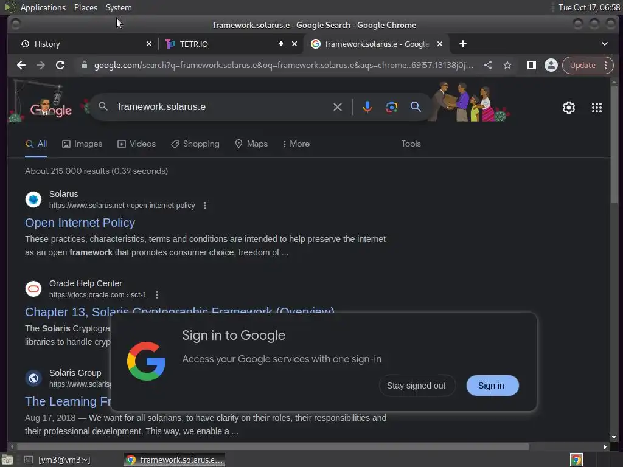Click the Solarus site favicon
Screen dimensions: 623x467
[x=33, y=199]
